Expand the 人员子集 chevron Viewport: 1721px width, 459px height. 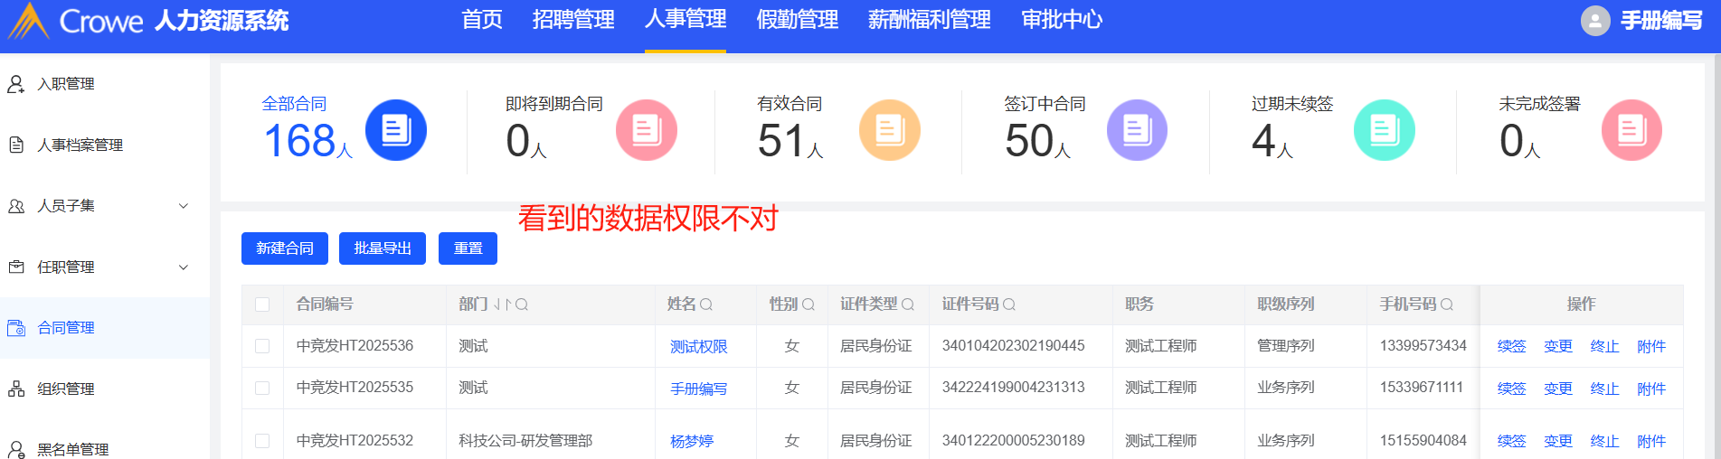click(184, 206)
